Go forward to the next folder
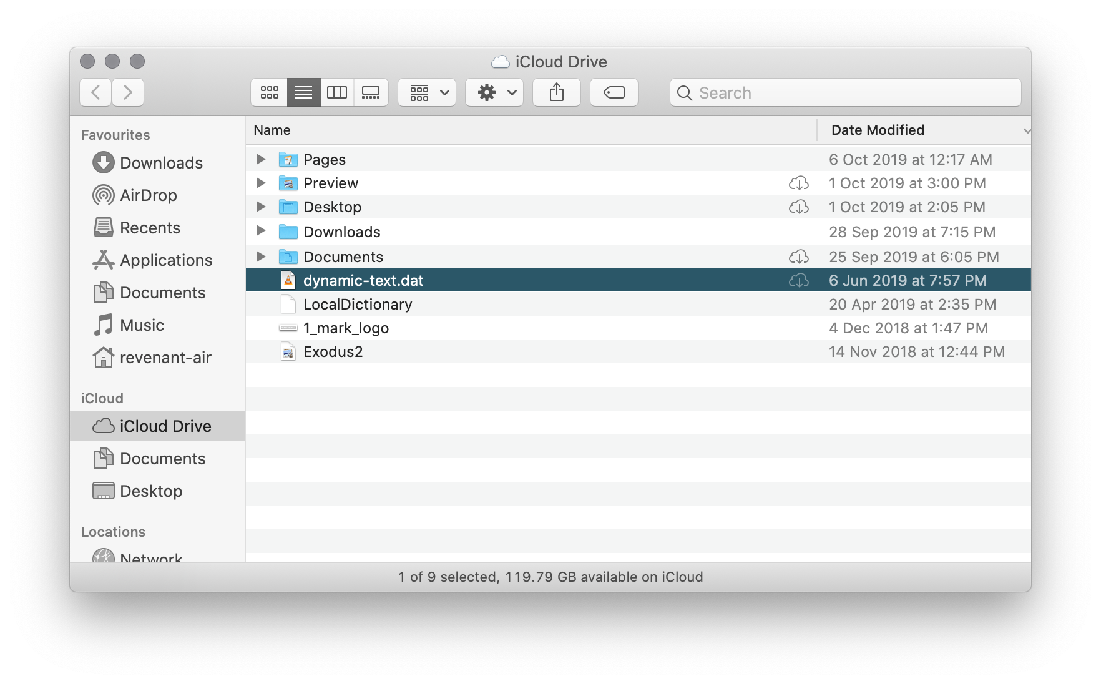Viewport: 1101px width, 684px height. [x=128, y=92]
